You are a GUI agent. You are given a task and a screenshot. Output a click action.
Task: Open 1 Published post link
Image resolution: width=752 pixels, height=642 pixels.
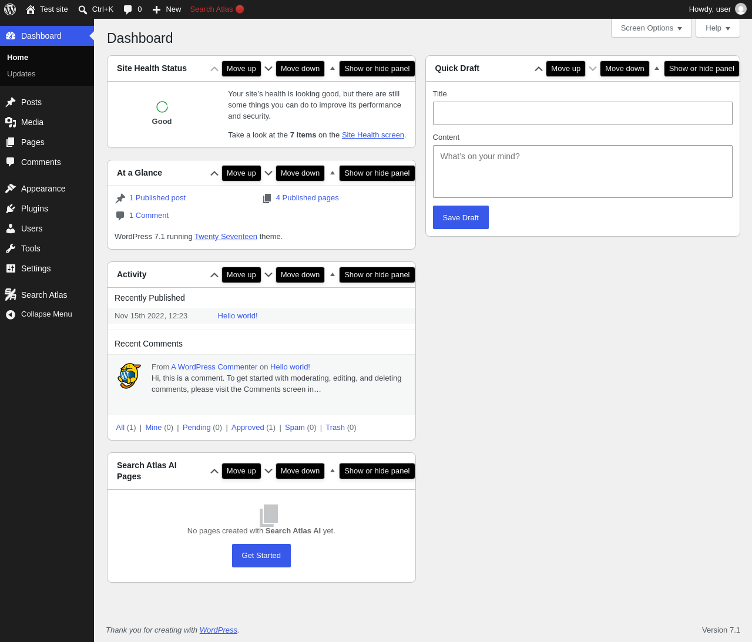click(x=157, y=198)
